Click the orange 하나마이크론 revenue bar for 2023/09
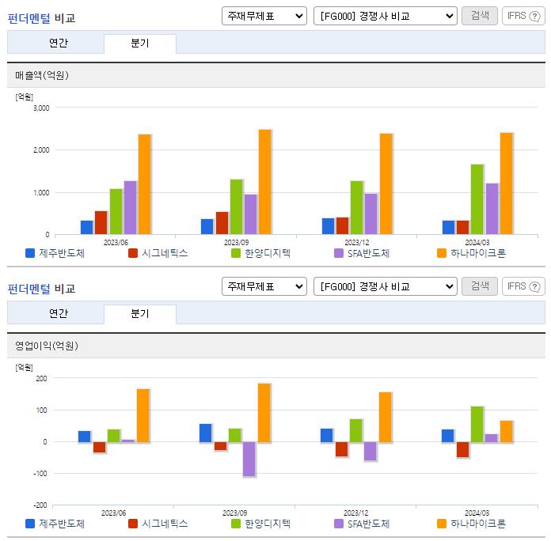551x541 pixels. point(265,182)
